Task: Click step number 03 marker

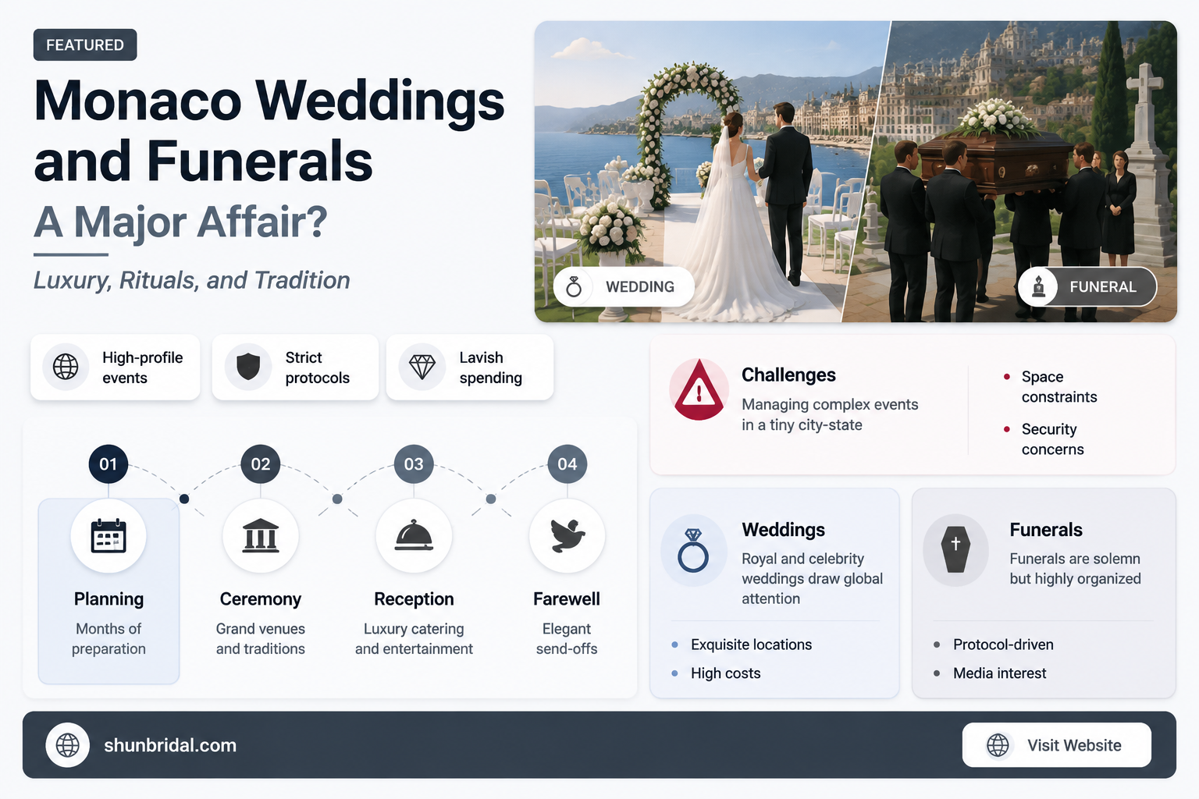Action: [414, 464]
